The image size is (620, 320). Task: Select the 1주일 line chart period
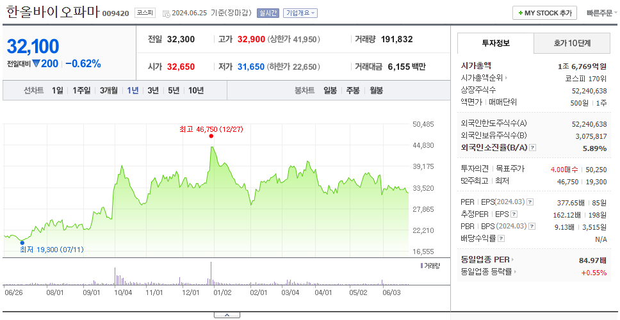click(x=81, y=90)
